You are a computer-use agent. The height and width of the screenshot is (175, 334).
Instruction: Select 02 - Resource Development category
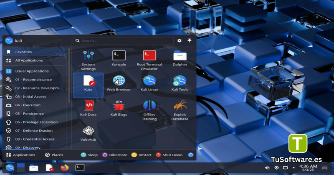pyautogui.click(x=34, y=88)
